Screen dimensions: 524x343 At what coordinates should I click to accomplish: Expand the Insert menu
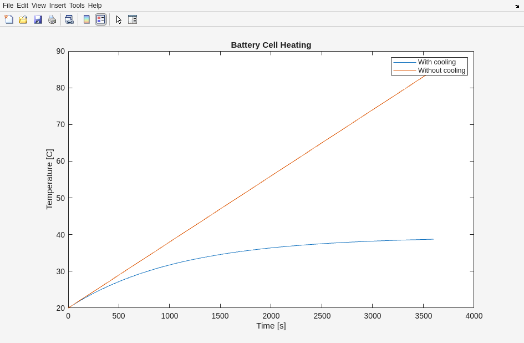pos(57,6)
